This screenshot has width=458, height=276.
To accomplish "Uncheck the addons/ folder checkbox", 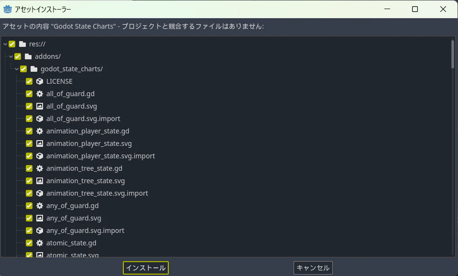I will click(18, 56).
